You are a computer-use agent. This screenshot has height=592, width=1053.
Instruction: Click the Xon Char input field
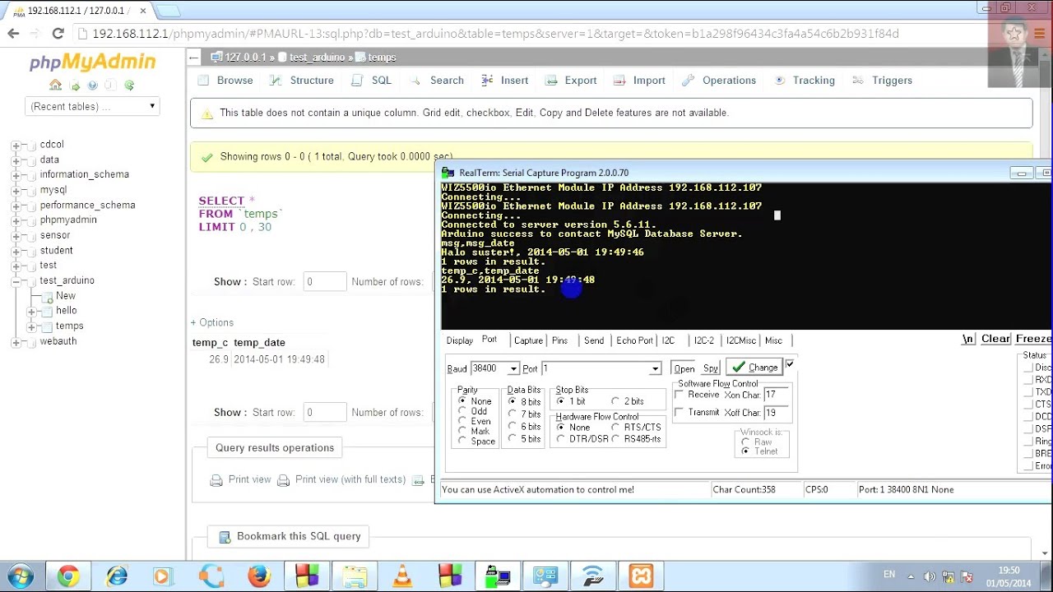[x=777, y=395]
